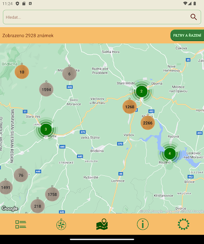Open the info tab icon

pyautogui.click(x=143, y=224)
